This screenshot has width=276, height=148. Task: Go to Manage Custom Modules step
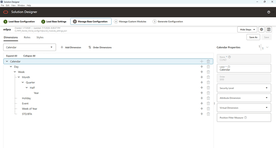[x=130, y=21]
